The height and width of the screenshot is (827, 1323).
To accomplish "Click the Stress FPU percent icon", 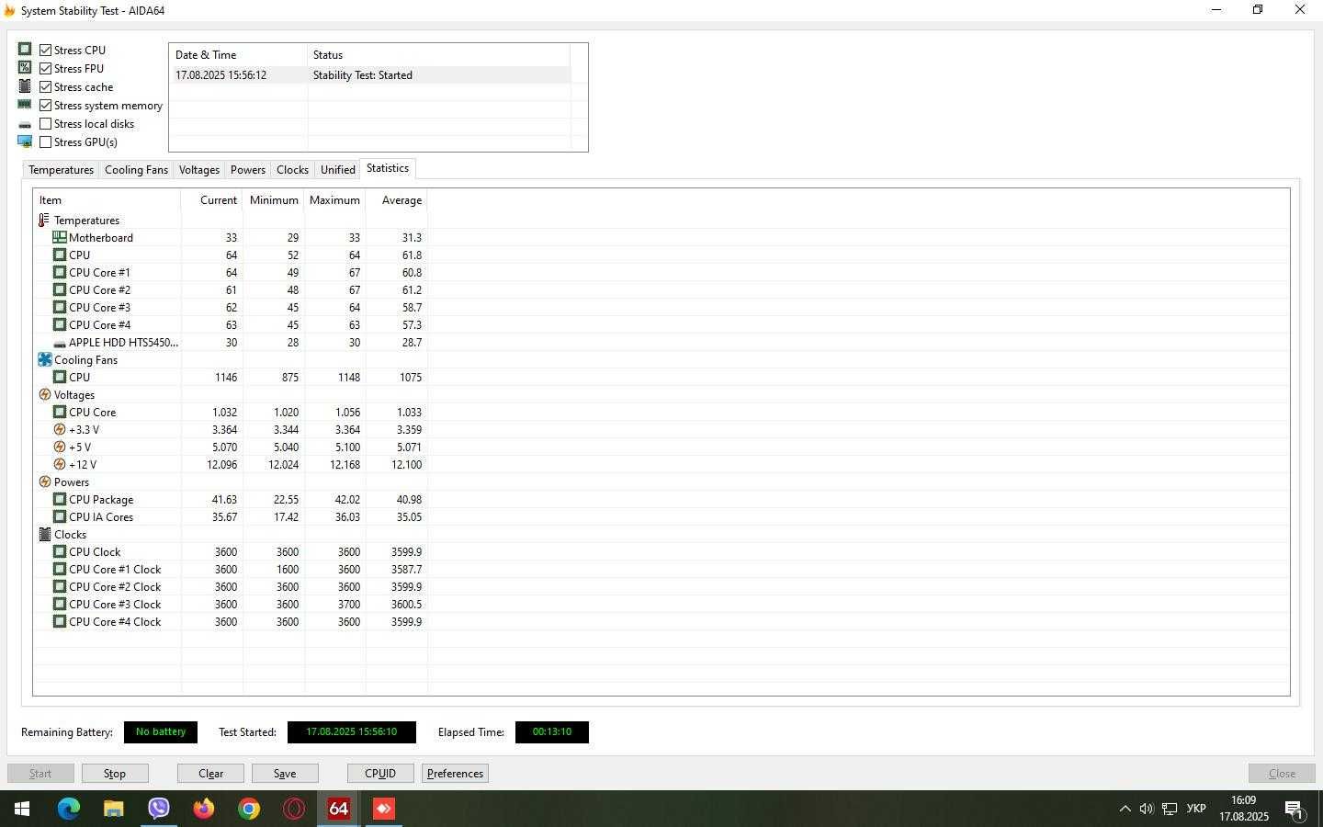I will pyautogui.click(x=25, y=68).
